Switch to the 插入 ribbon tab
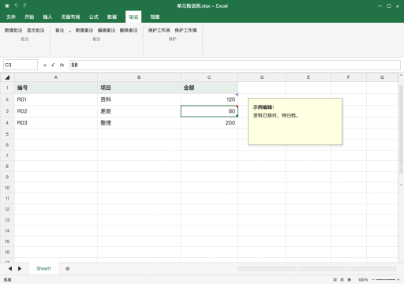Viewport: 404px width, 284px height. [x=47, y=17]
